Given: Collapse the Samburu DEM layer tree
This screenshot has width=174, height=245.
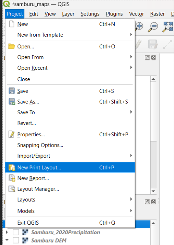Looking at the screenshot, I should [7, 240].
